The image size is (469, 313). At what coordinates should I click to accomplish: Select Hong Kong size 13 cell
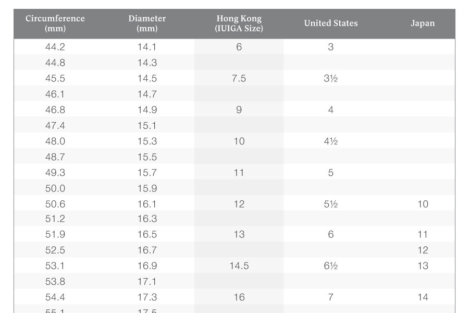[x=239, y=235]
